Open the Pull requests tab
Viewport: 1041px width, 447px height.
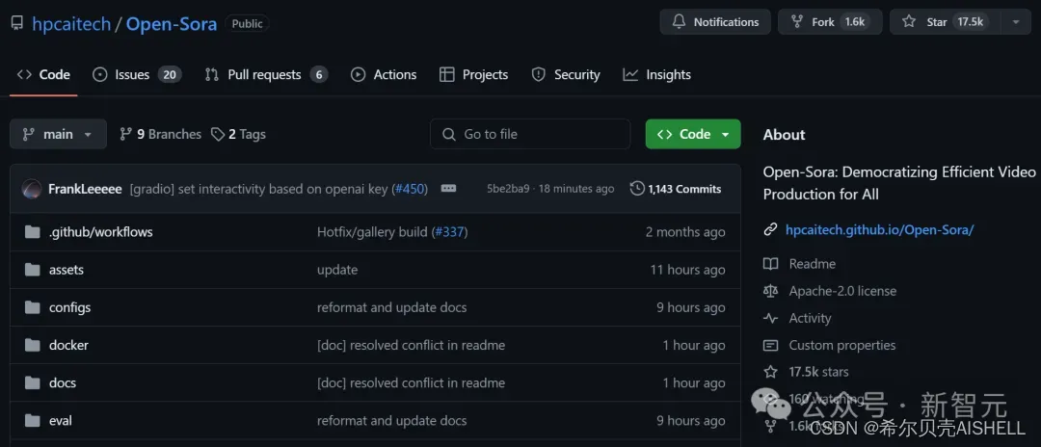click(266, 75)
